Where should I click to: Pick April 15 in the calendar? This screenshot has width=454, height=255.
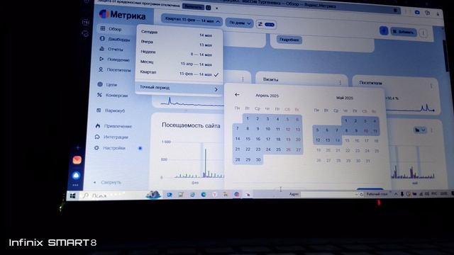click(248, 139)
